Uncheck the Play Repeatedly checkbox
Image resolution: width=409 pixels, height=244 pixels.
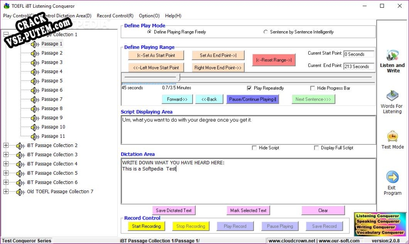(249, 88)
